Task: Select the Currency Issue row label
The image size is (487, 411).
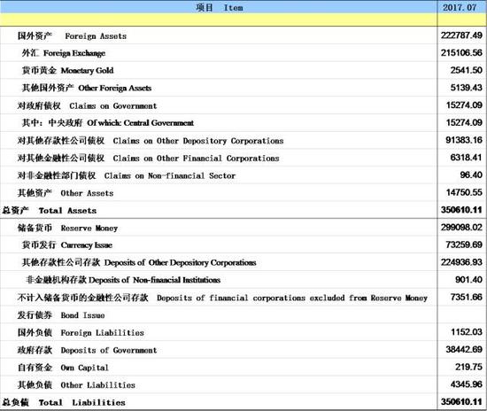Action: tap(67, 245)
